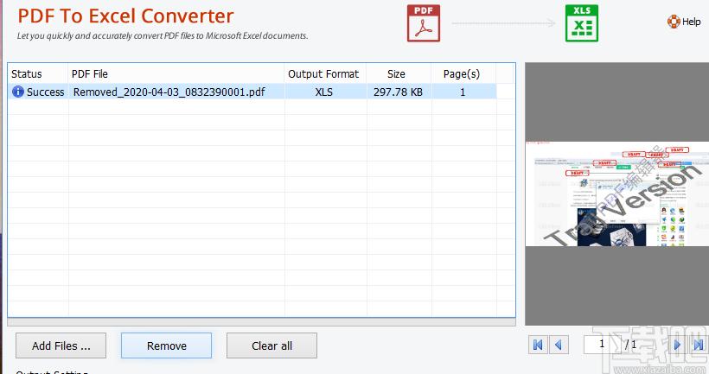709x374 pixels.
Task: Go to previous page in preview
Action: (x=559, y=345)
